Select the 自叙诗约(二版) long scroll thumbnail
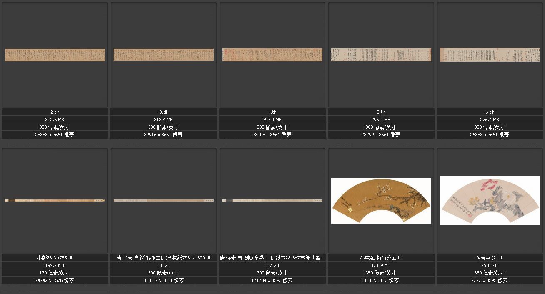This screenshot has width=545, height=294. (164, 200)
